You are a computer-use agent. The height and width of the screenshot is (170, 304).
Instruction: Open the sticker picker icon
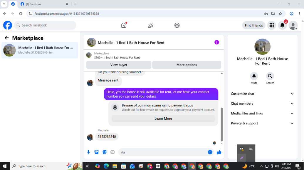coord(105,152)
